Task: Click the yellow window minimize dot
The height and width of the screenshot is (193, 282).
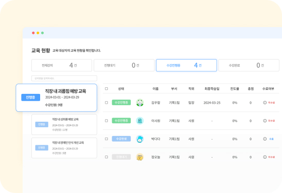Action: pyautogui.click(x=38, y=33)
